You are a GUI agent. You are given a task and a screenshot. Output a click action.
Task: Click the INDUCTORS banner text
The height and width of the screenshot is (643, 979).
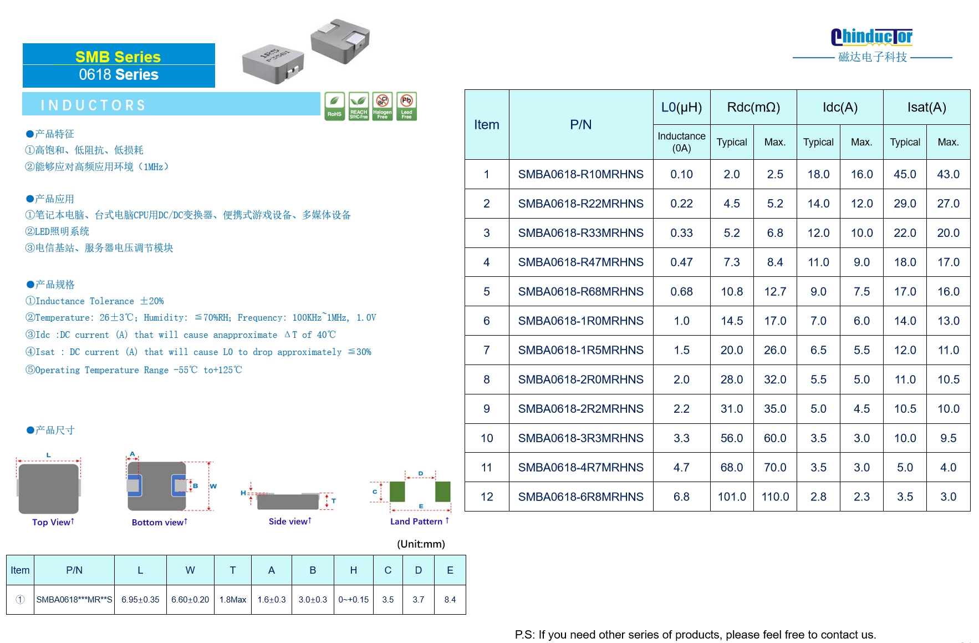pos(93,105)
